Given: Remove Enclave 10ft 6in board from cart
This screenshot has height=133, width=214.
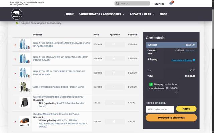Looking at the screenshot, I should [15, 59].
